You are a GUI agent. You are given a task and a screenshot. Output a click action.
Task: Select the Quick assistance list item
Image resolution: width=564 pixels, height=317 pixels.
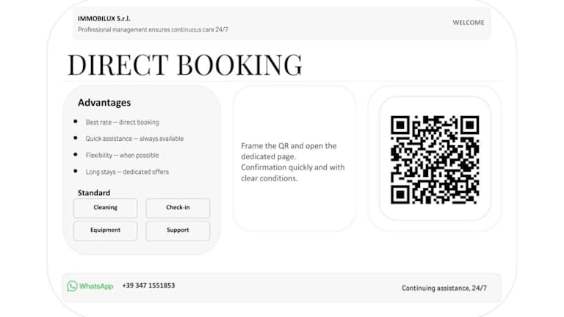click(134, 139)
